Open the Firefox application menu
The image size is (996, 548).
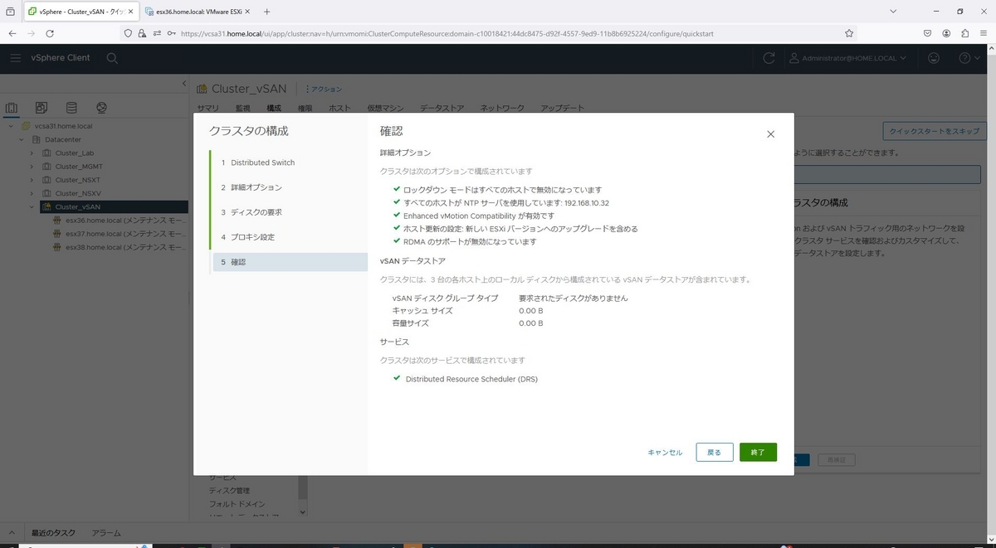coord(984,33)
